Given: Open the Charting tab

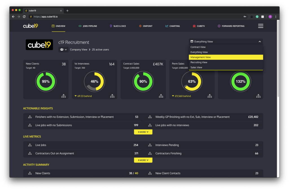Looking at the screenshot, I should coord(172,26).
